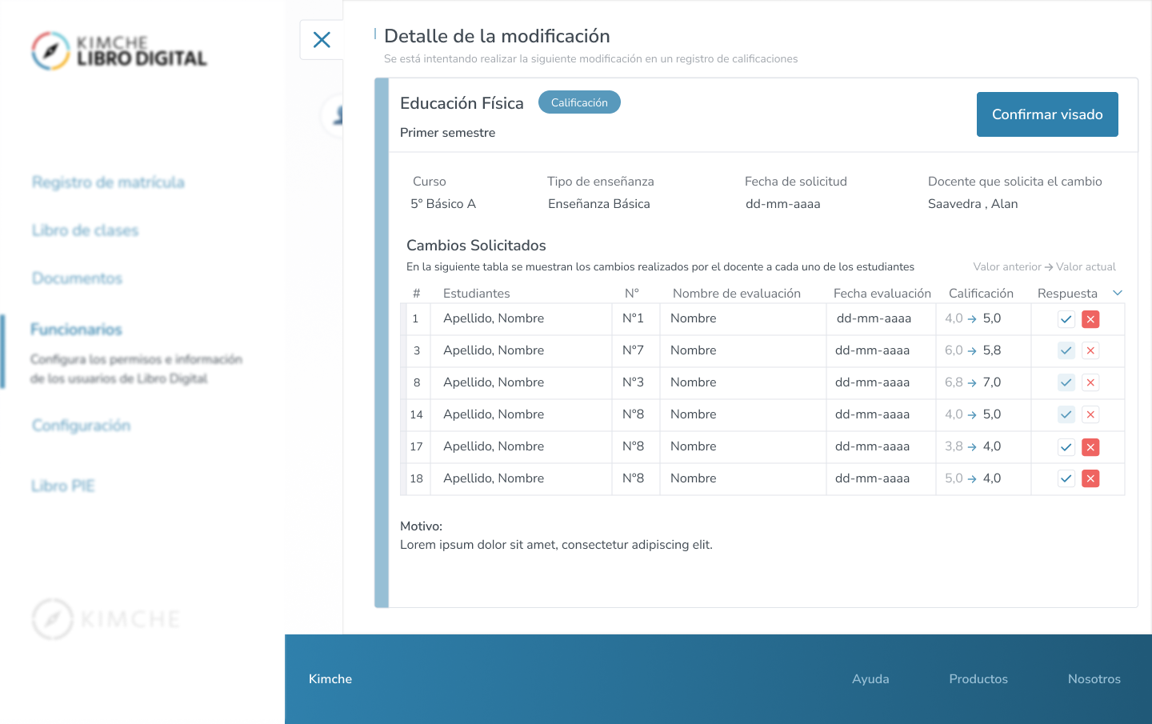Open Documentos in sidebar
The height and width of the screenshot is (724, 1152).
[77, 278]
